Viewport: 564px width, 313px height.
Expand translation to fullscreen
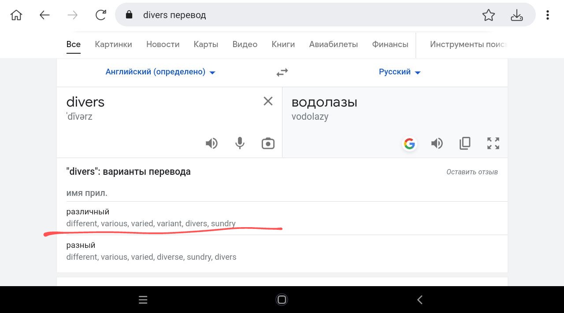(493, 143)
